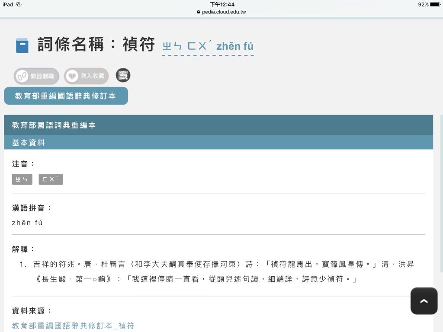Click the 詞條名稱：禎符 page title

96,45
